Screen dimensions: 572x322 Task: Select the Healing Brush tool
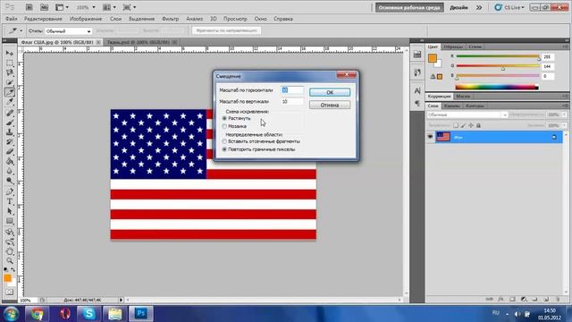10,113
